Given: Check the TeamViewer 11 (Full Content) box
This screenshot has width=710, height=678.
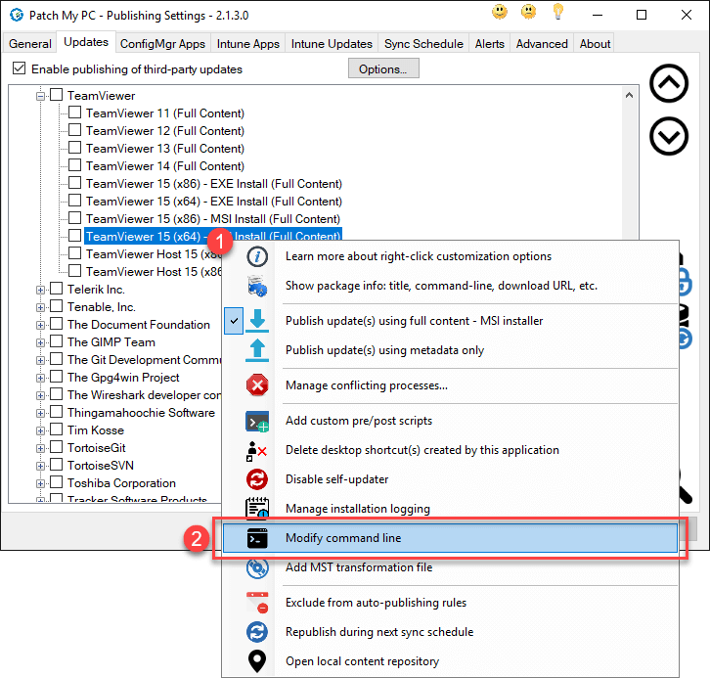Looking at the screenshot, I should coord(74,113).
